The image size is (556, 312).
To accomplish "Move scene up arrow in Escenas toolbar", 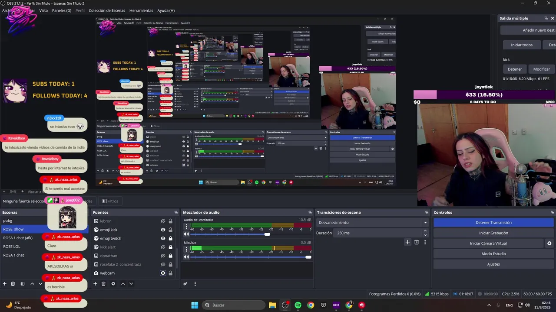I will 32,284.
